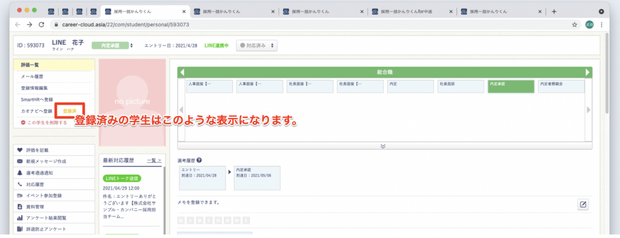The image size is (620, 238).
Task: Click the browser forward arrow
Action: (29, 25)
